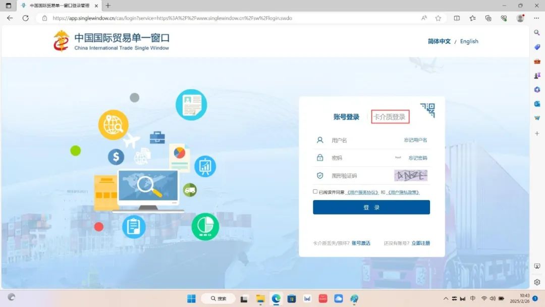Click the 立即注册 link
Viewport: 545px width, 307px height.
click(420, 243)
